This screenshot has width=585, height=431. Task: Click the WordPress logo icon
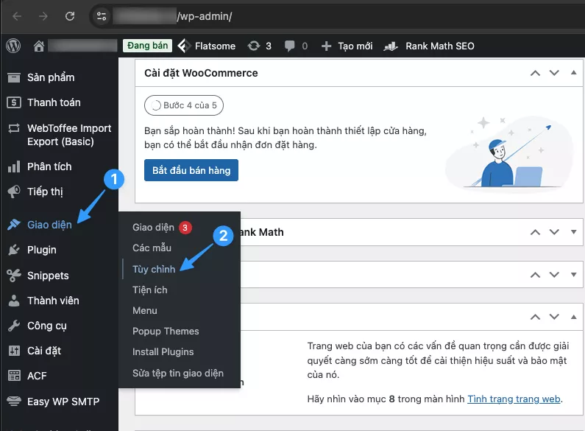pyautogui.click(x=13, y=46)
